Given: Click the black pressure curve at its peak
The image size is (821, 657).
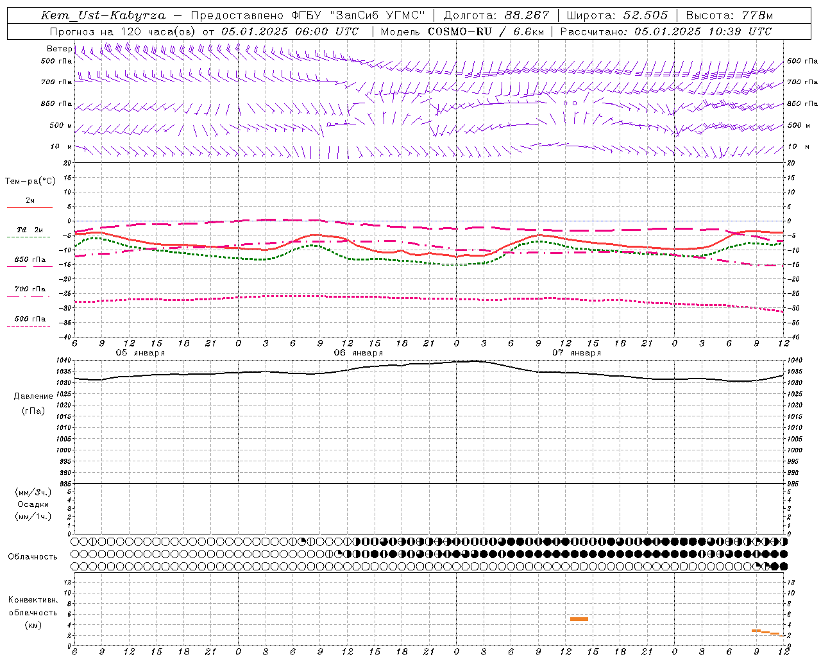Looking at the screenshot, I should click(x=473, y=361).
